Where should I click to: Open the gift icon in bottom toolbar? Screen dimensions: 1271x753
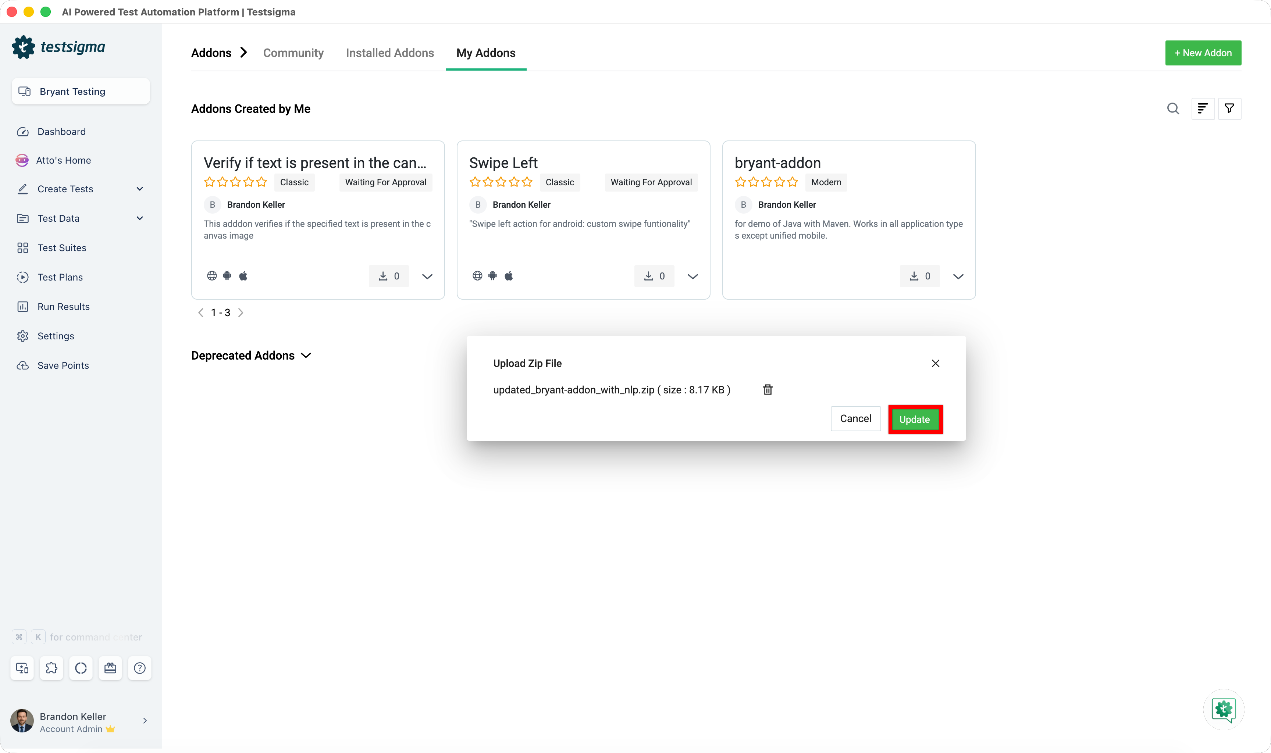pos(111,668)
